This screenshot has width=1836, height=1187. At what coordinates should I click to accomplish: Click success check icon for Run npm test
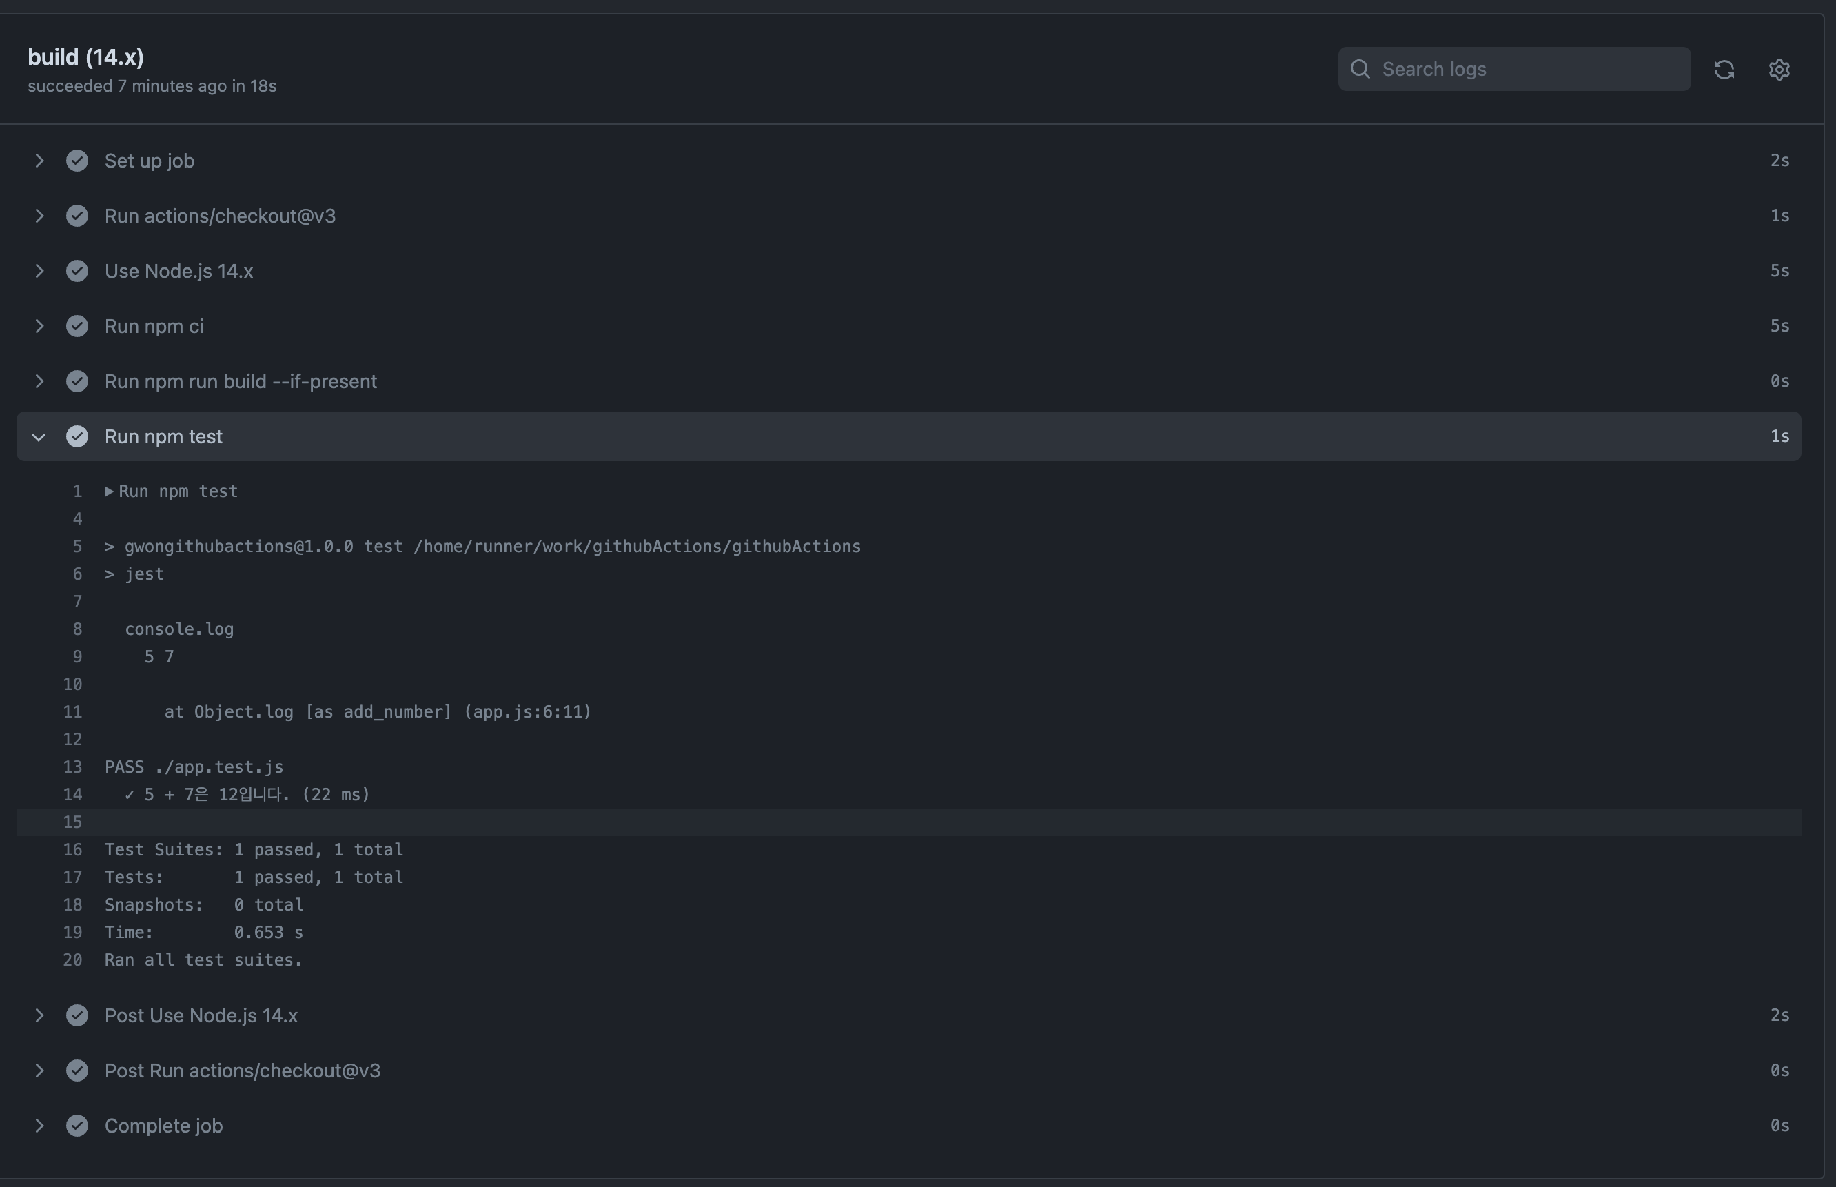77,436
